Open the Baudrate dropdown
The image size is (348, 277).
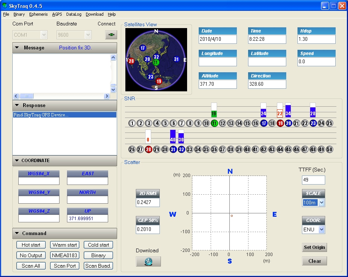[x=88, y=35]
